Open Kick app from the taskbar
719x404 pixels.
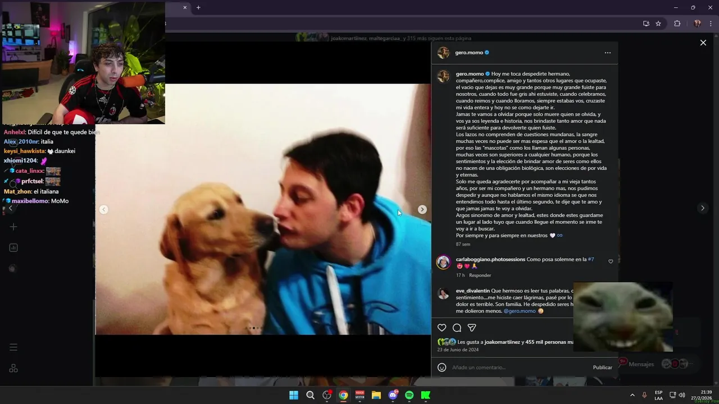coord(426,395)
